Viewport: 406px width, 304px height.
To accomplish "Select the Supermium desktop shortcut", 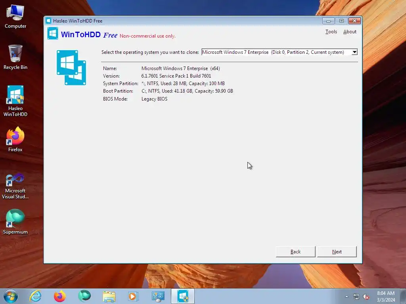I will point(15,222).
